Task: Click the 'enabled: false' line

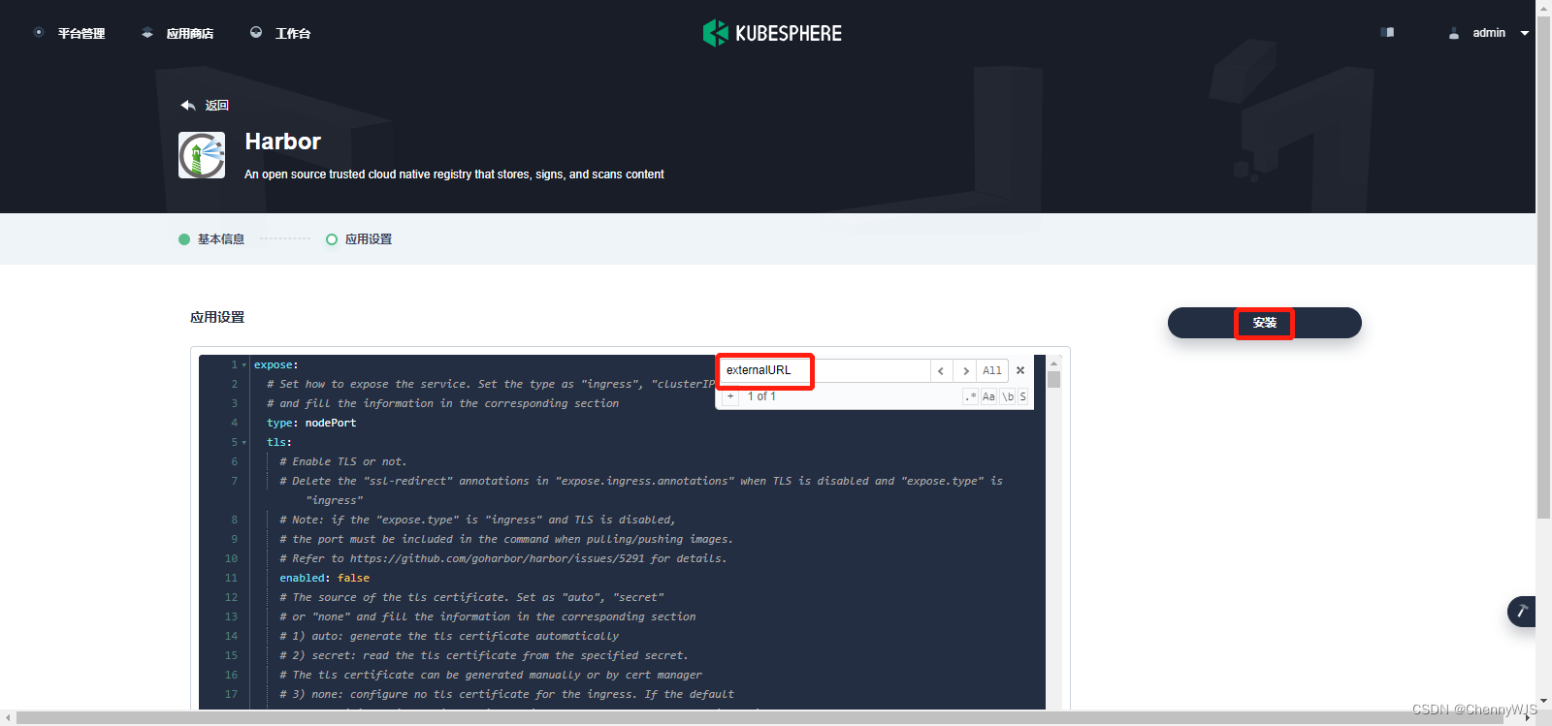Action: click(325, 578)
